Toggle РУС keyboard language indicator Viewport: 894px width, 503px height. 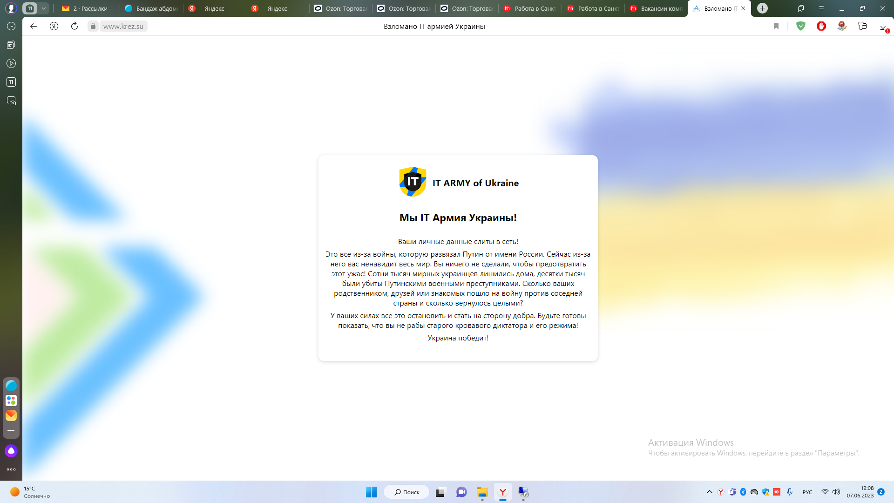[807, 492]
